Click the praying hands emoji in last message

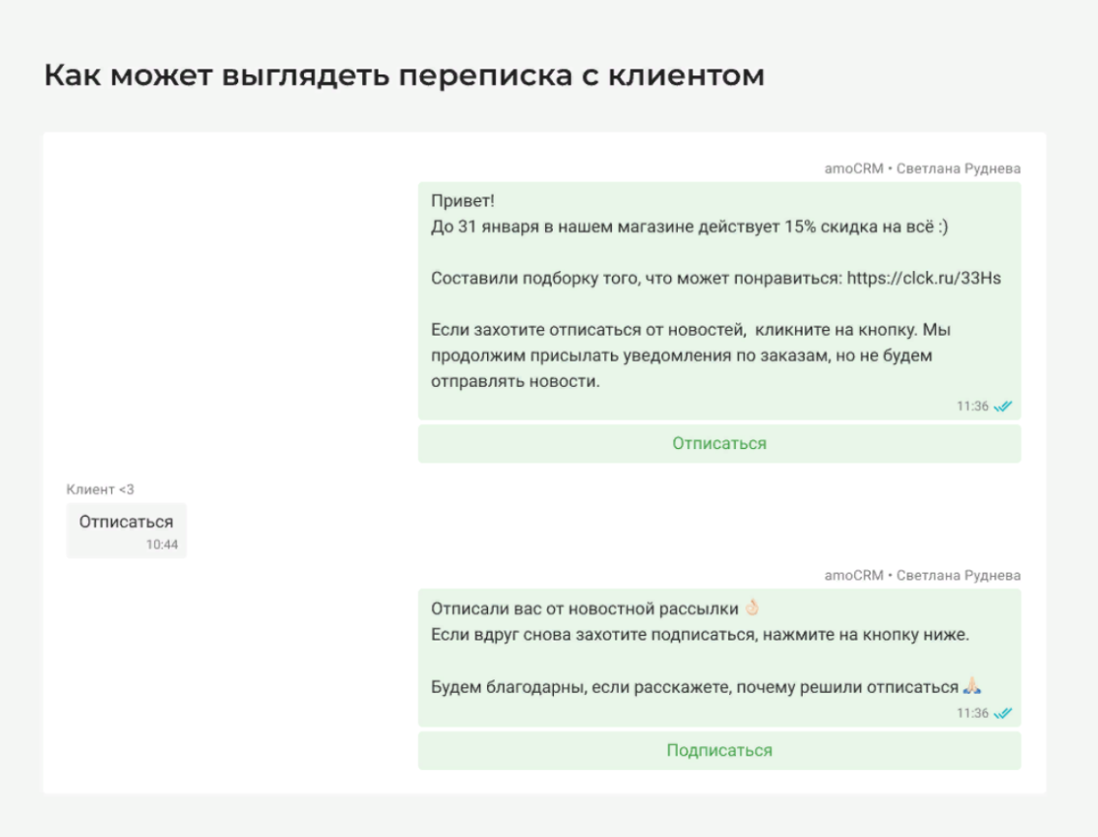(972, 687)
